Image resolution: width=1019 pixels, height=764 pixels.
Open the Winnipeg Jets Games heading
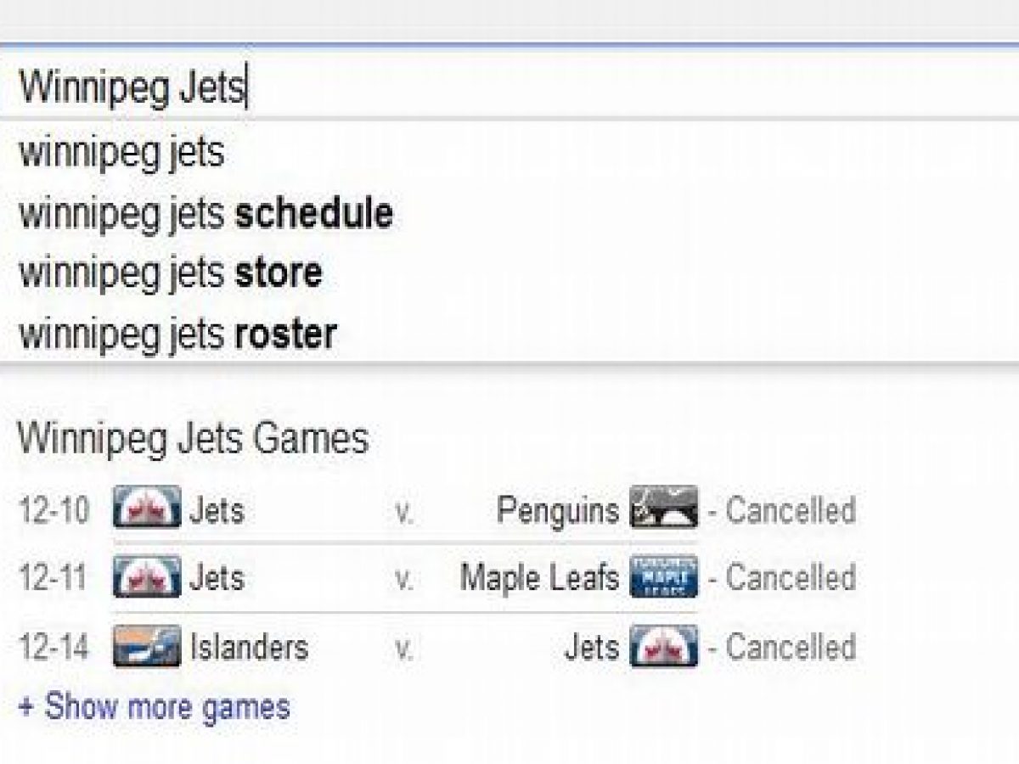pos(193,439)
